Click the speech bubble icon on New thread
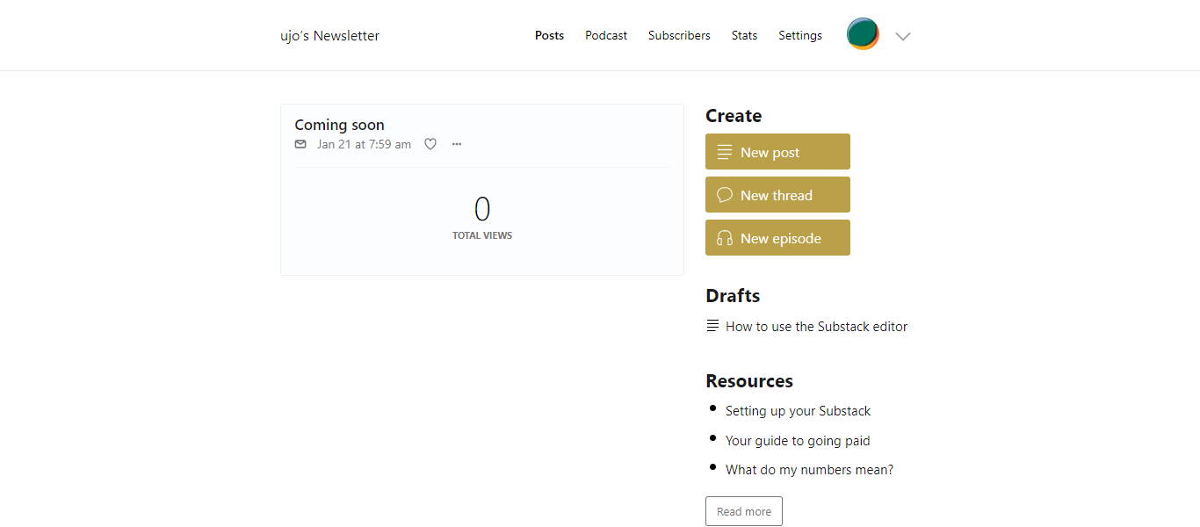 pyautogui.click(x=725, y=195)
